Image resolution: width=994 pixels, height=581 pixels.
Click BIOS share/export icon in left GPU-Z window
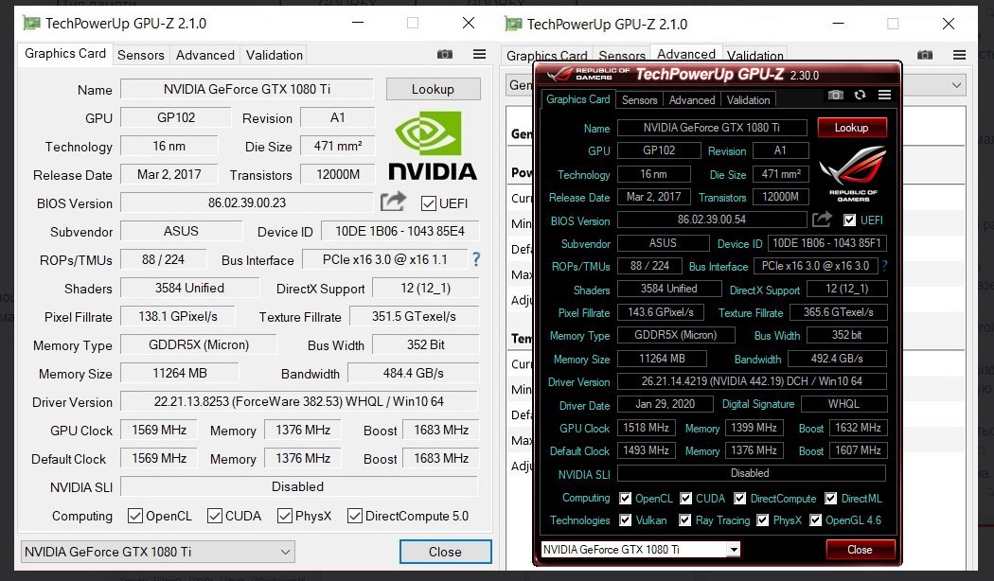pyautogui.click(x=393, y=202)
